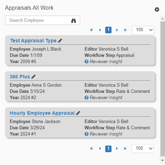Go to previous page in bottom pager

tap(100, 148)
